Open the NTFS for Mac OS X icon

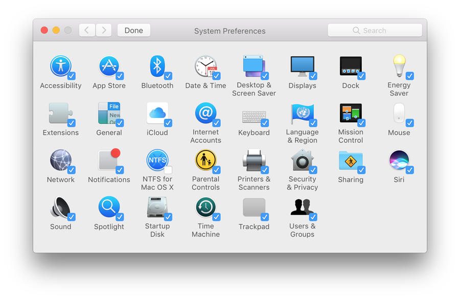(x=157, y=160)
